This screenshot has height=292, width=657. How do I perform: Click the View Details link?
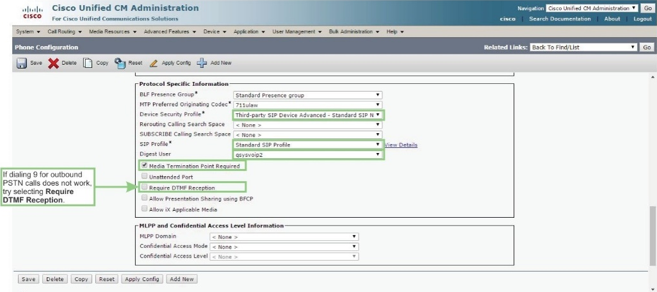401,145
